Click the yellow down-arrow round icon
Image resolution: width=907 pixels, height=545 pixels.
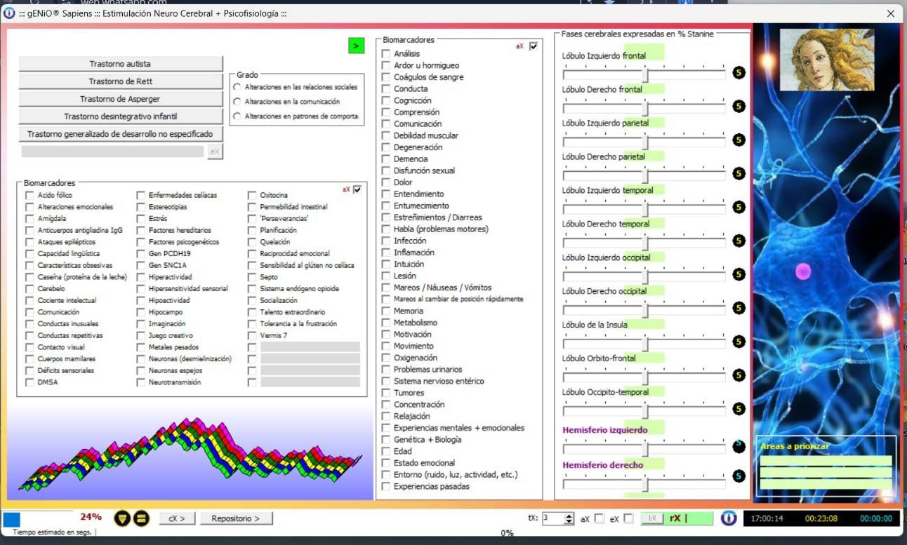coord(122,518)
